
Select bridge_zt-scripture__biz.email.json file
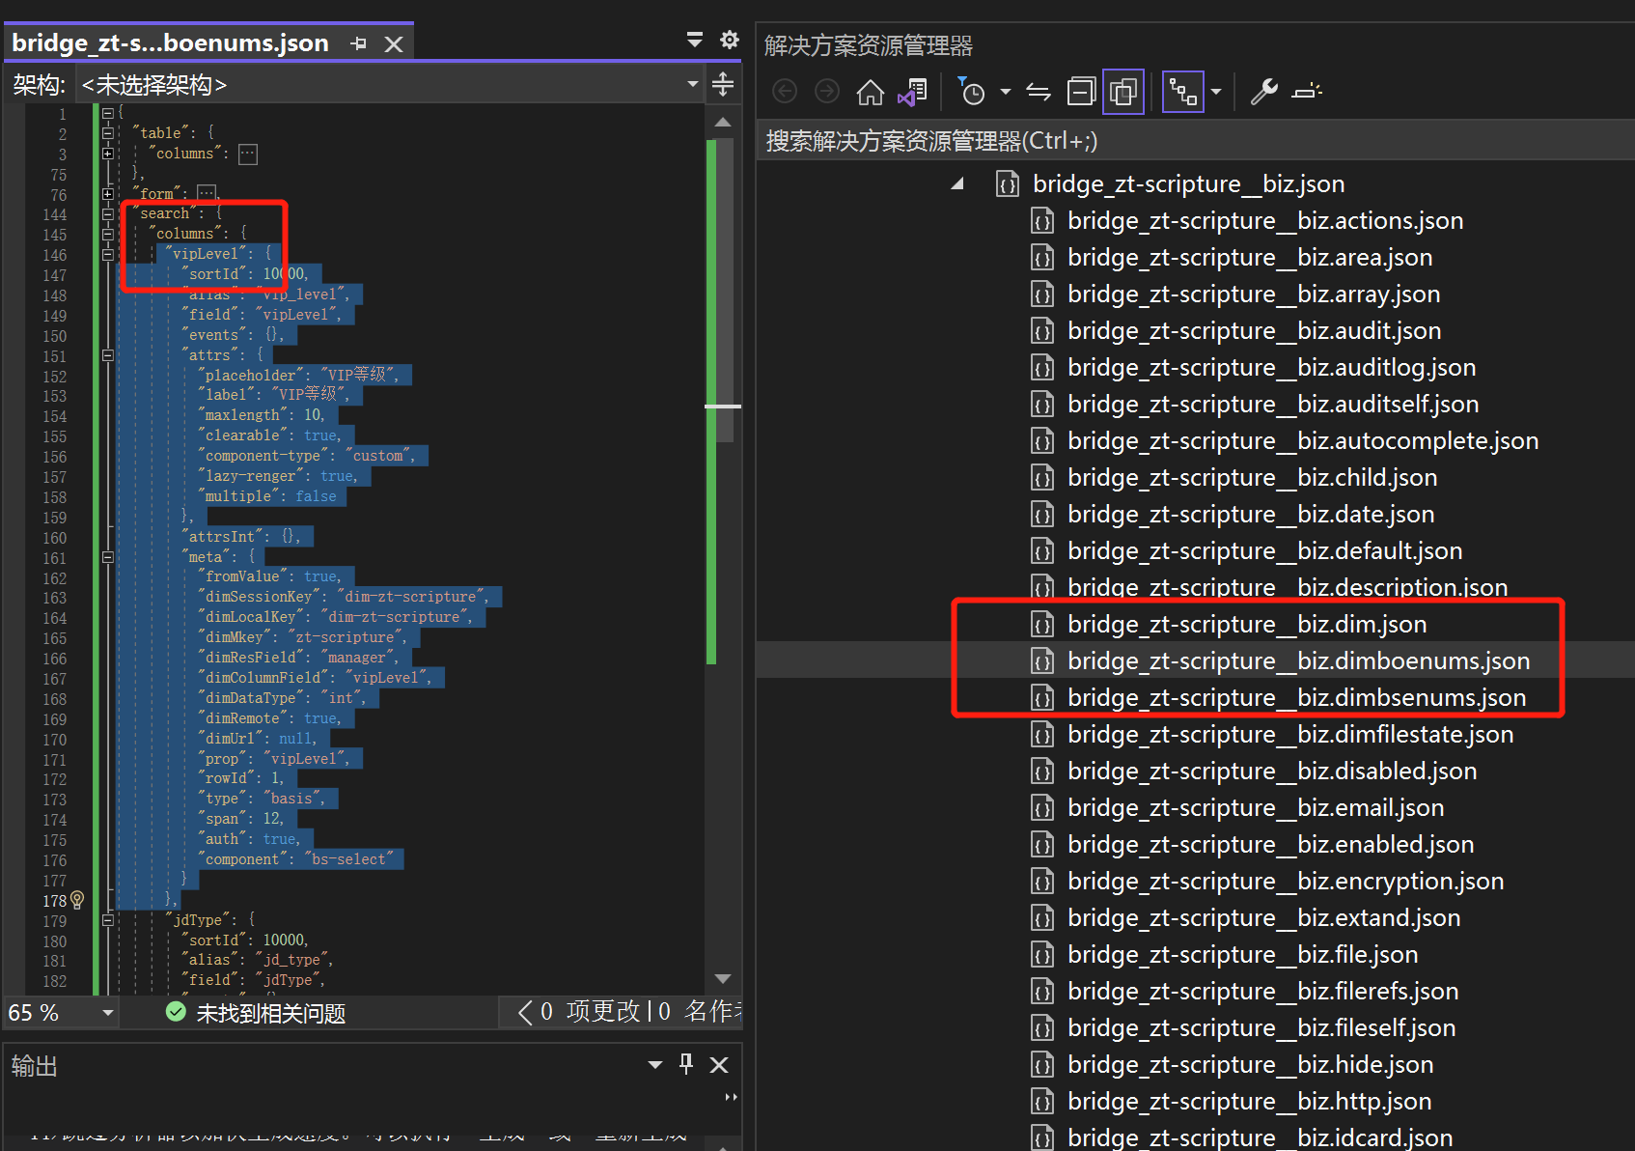[1255, 807]
